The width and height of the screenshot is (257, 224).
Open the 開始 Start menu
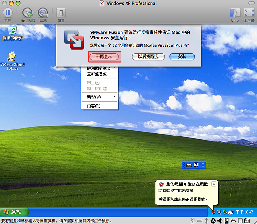point(14,212)
